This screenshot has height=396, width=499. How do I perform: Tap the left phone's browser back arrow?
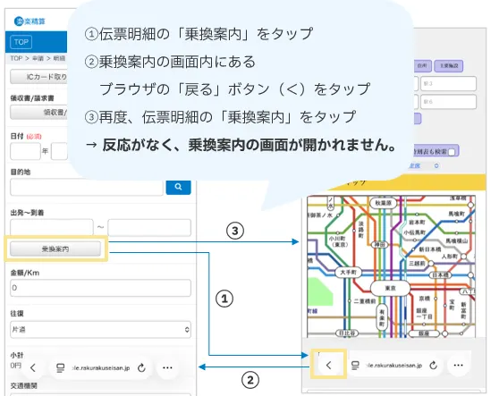click(33, 367)
